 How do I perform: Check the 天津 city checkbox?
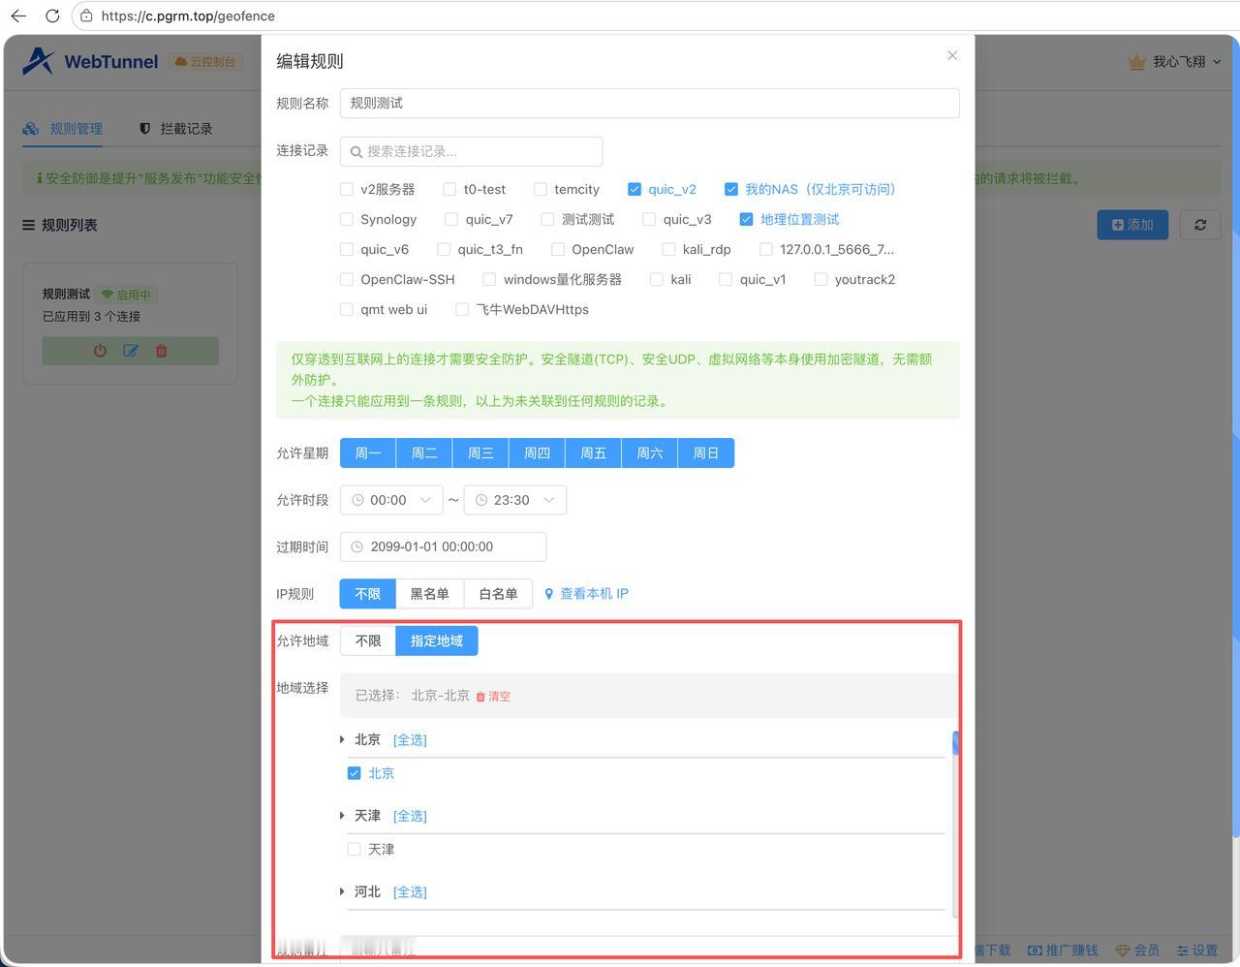click(354, 849)
